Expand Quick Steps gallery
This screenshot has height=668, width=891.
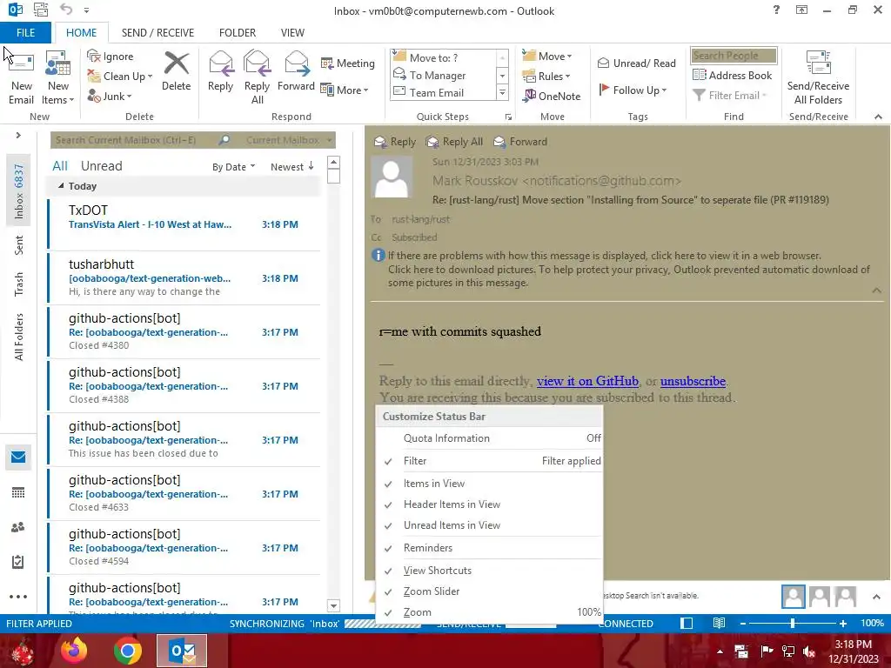point(502,92)
